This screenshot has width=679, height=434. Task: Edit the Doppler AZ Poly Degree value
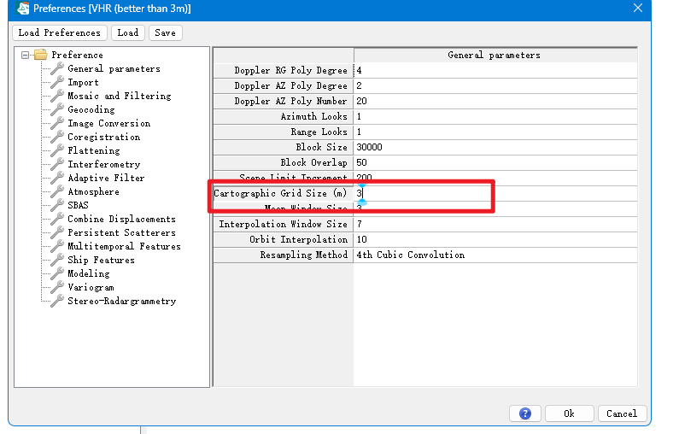495,85
